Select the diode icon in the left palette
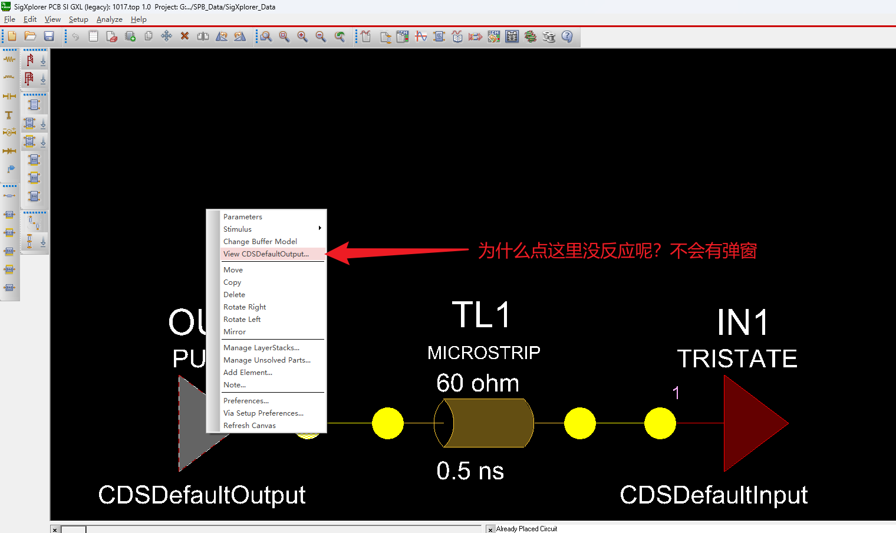The height and width of the screenshot is (533, 896). pyautogui.click(x=9, y=151)
